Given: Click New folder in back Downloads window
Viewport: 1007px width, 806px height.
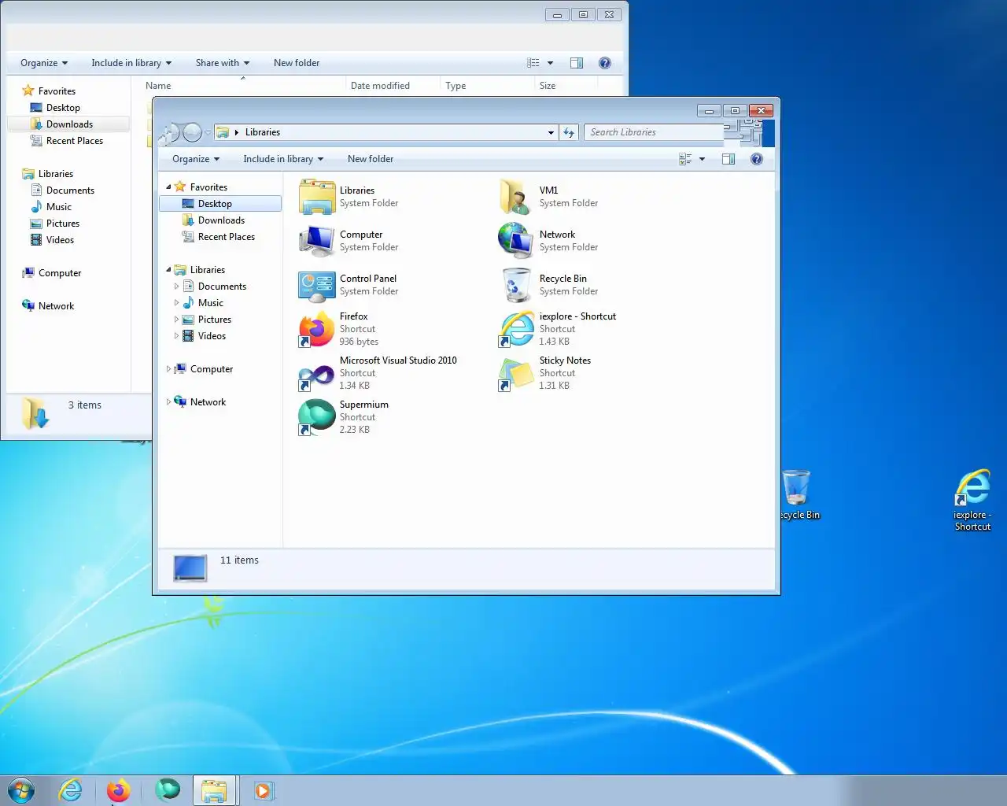Looking at the screenshot, I should pos(297,63).
